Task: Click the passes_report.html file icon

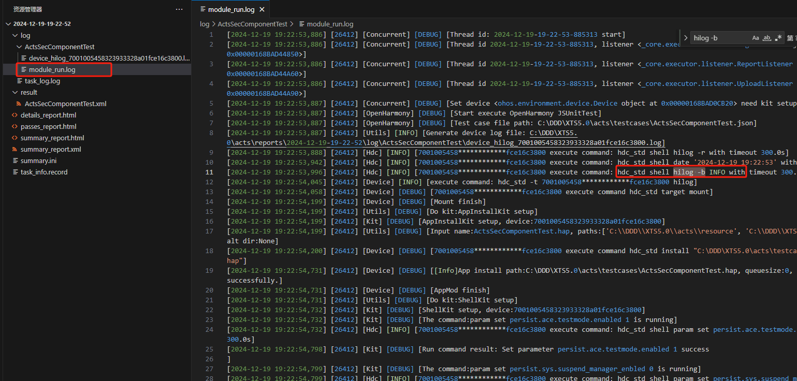Action: coord(15,126)
